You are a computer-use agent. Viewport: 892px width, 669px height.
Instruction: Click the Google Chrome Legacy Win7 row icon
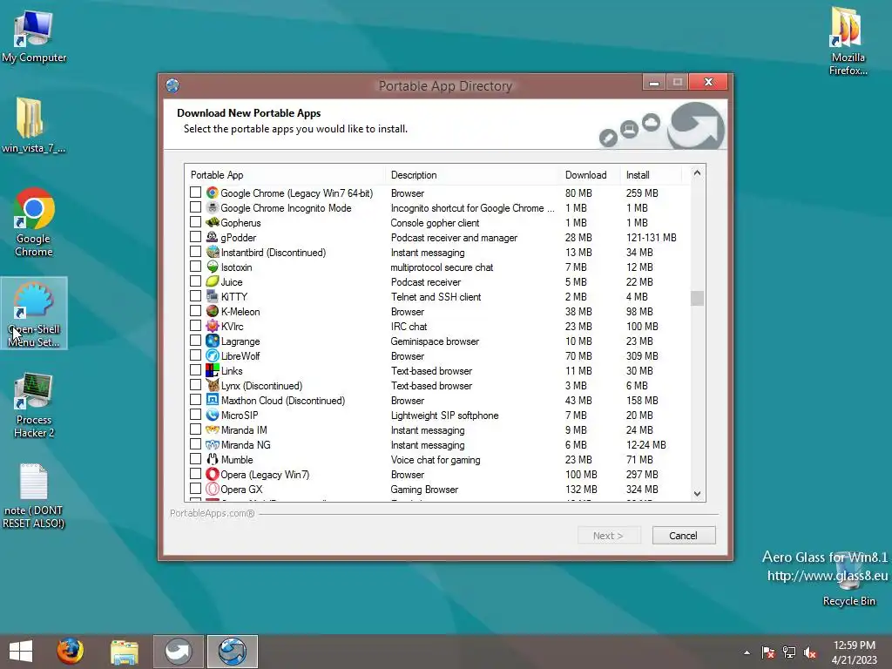click(213, 193)
